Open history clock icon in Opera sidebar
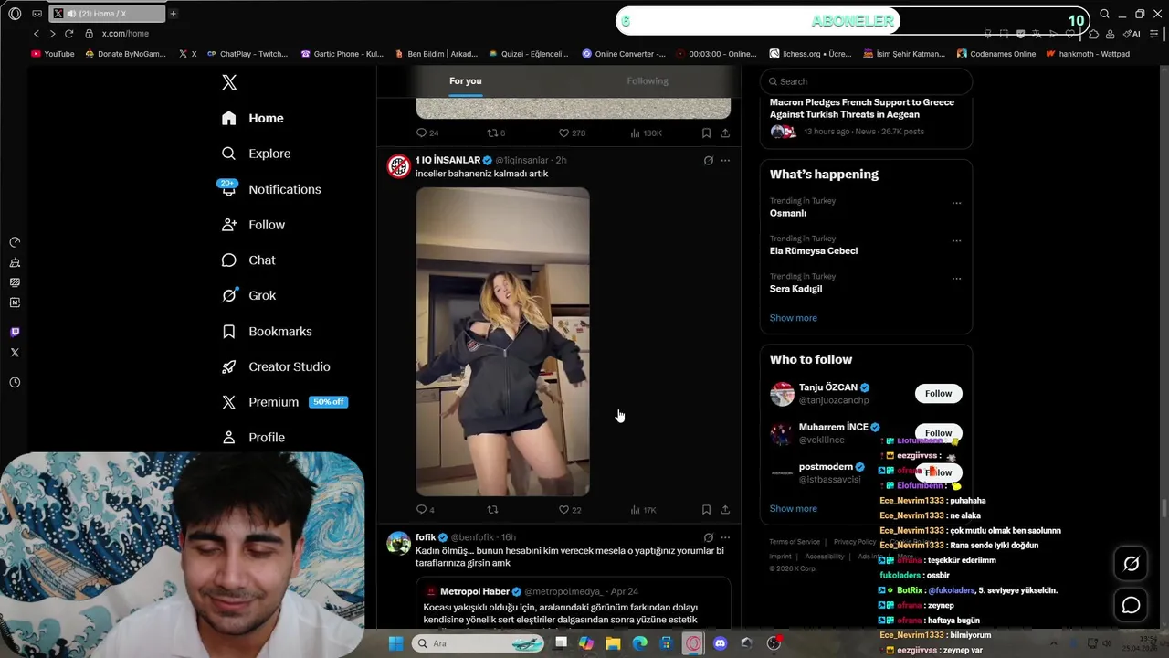The height and width of the screenshot is (658, 1169). coord(15,383)
